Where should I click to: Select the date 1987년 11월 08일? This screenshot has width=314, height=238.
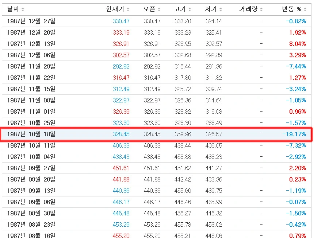(x=31, y=100)
